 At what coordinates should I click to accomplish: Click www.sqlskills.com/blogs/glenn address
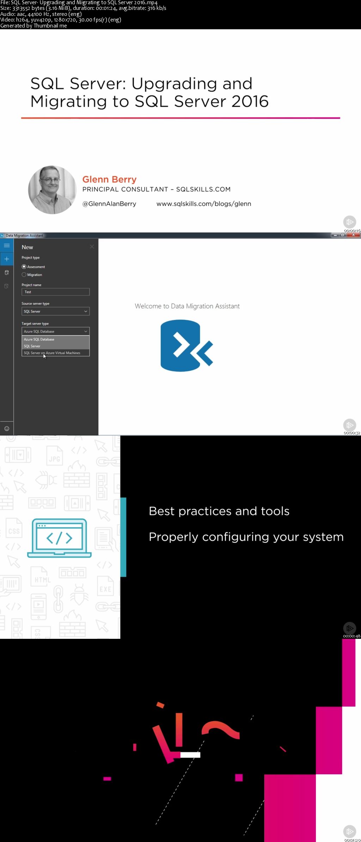[204, 204]
